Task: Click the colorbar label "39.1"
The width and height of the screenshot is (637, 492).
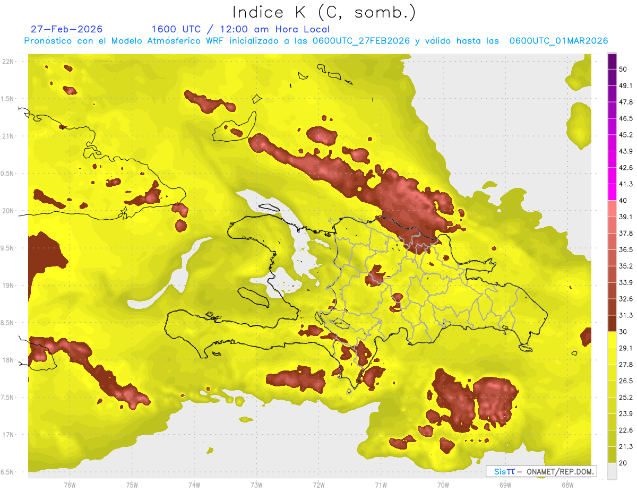Action: tap(626, 217)
